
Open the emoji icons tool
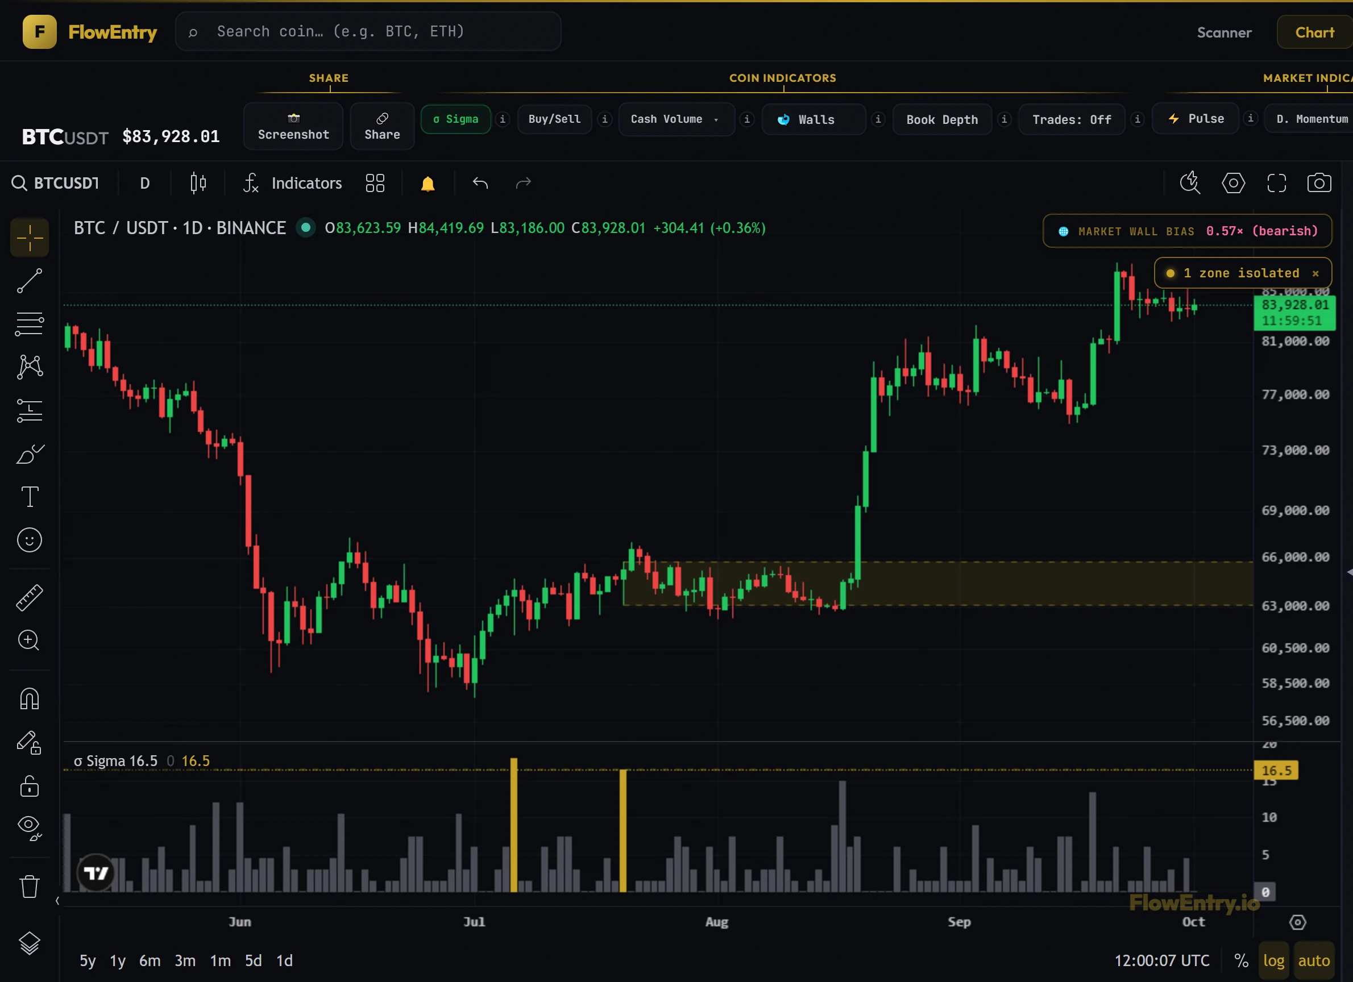[29, 540]
